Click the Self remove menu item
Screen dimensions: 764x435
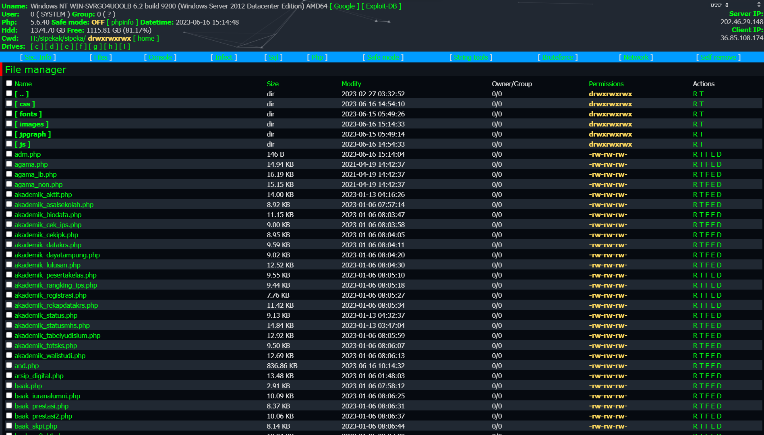tap(718, 57)
